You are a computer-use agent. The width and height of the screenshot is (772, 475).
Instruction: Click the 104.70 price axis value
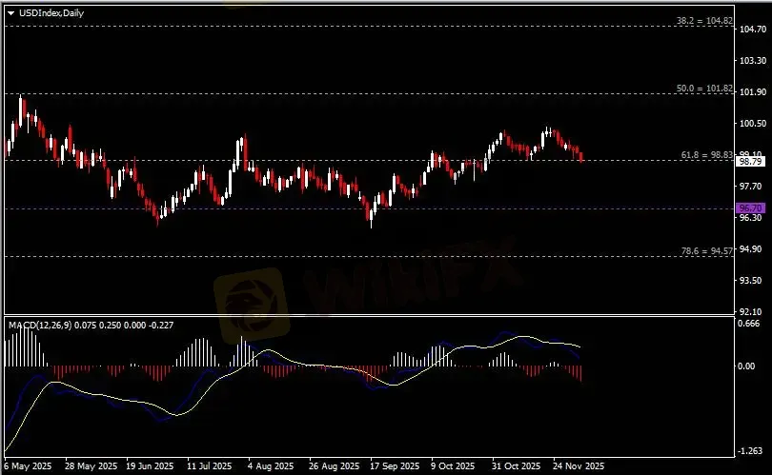point(753,30)
